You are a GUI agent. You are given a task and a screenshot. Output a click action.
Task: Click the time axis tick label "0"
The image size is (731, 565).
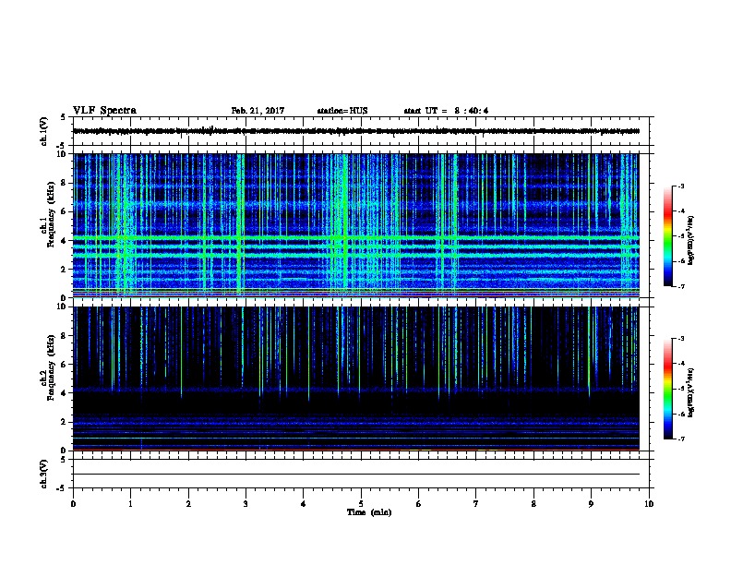coord(73,504)
